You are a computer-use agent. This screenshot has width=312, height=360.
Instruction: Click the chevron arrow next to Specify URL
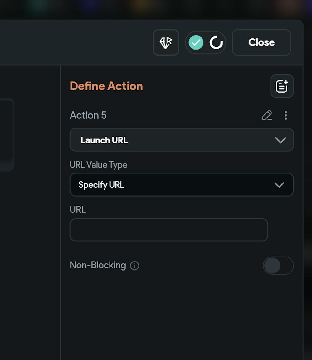click(x=279, y=185)
